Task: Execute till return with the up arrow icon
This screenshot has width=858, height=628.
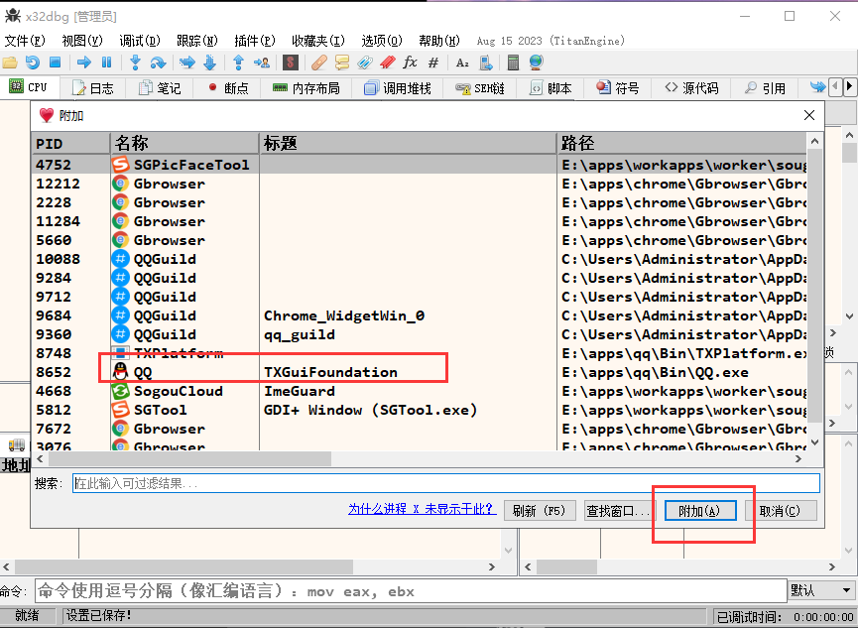Action: [x=239, y=63]
